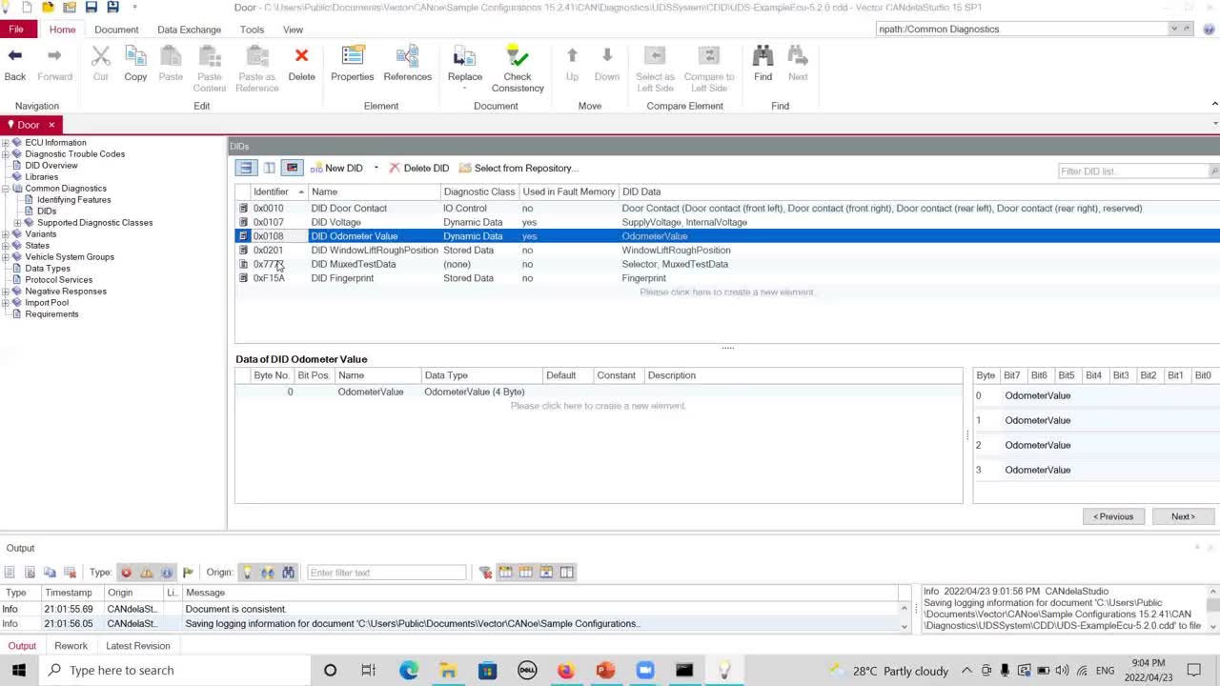Click the Next button below data table
The height and width of the screenshot is (686, 1220).
point(1183,516)
